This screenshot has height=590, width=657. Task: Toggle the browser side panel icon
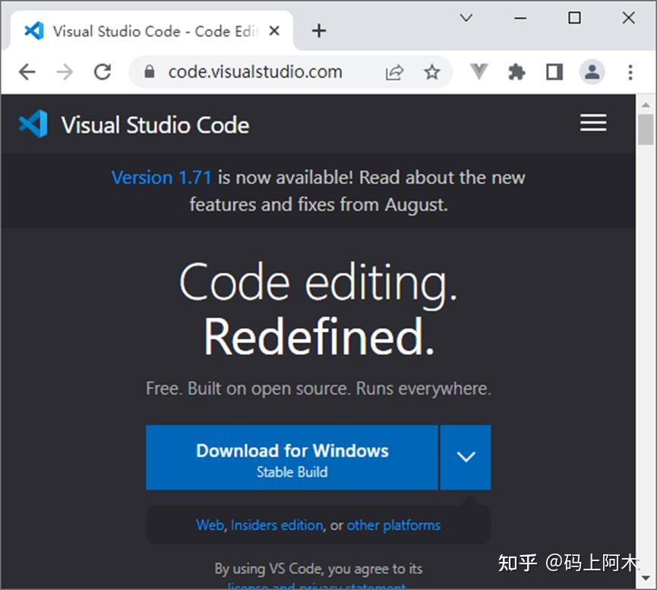[554, 72]
